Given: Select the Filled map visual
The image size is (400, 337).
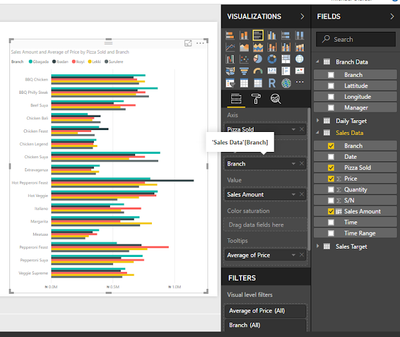Looking at the screenshot, I should pos(230,71).
